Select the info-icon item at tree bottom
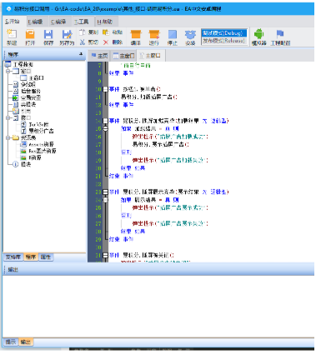 22,164
